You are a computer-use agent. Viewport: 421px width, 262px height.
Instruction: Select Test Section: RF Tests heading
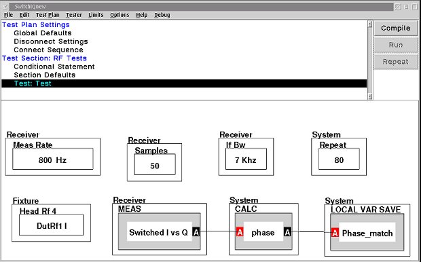pos(44,58)
